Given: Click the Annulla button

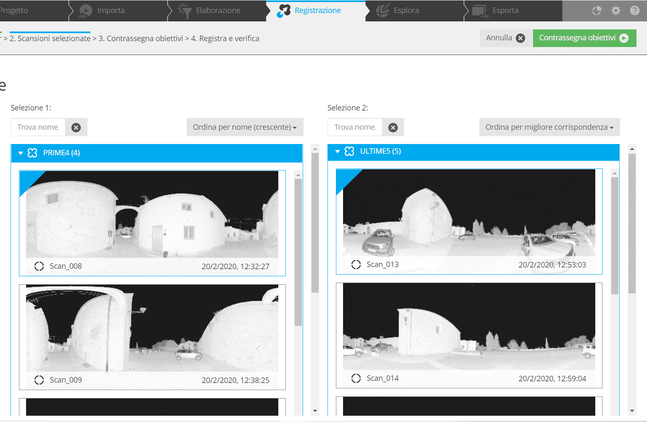Looking at the screenshot, I should (x=505, y=38).
